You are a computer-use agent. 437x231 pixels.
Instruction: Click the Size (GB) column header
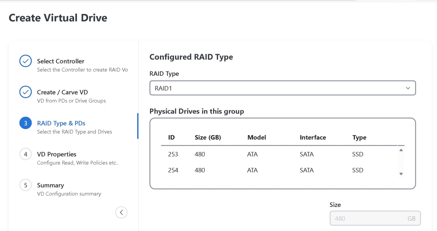(x=208, y=137)
